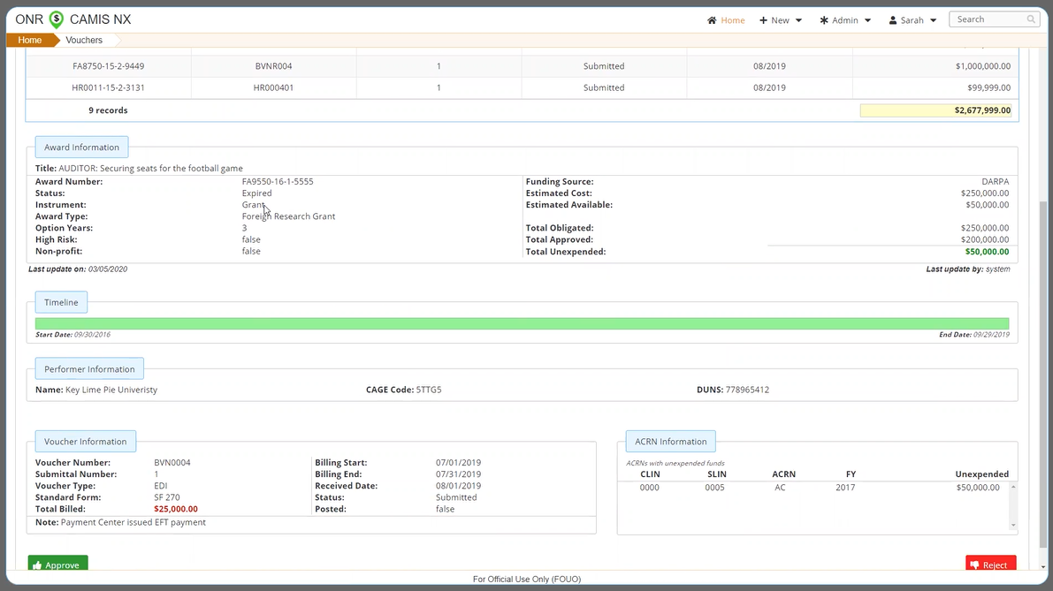Image resolution: width=1053 pixels, height=591 pixels.
Task: Reject the voucher
Action: coord(990,564)
